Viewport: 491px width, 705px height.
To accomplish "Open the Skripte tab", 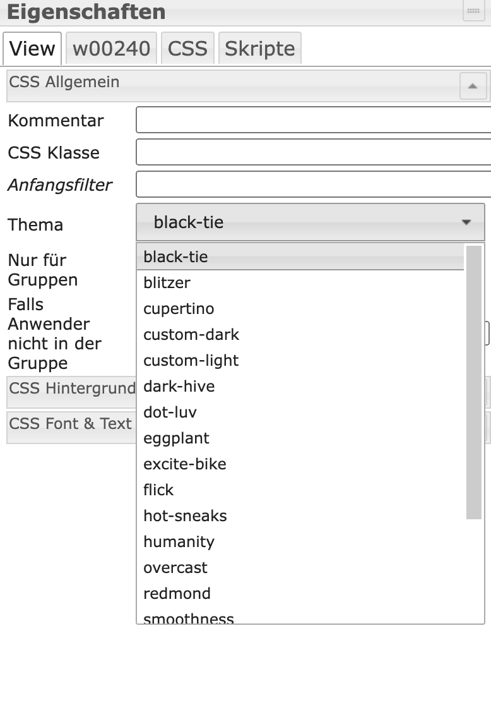I will (259, 49).
